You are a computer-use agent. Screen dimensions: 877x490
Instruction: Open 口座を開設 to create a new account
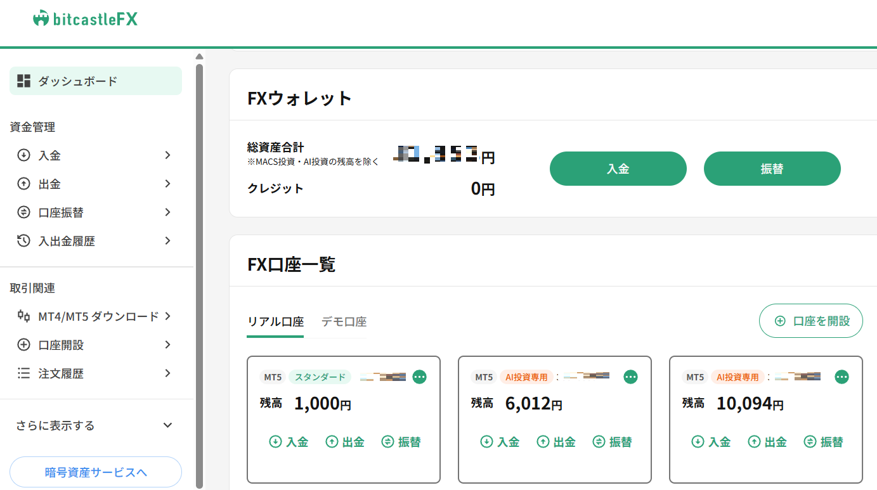(810, 321)
